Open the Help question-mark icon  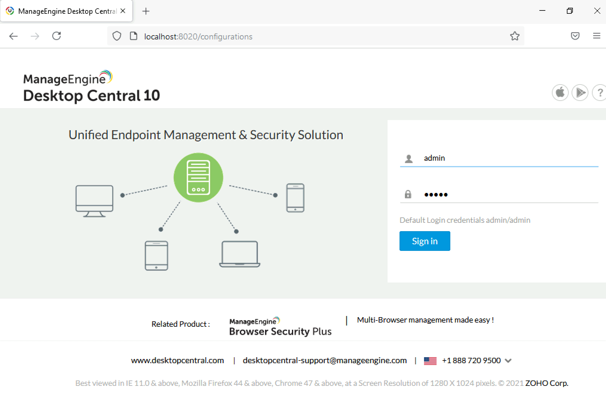coord(599,93)
